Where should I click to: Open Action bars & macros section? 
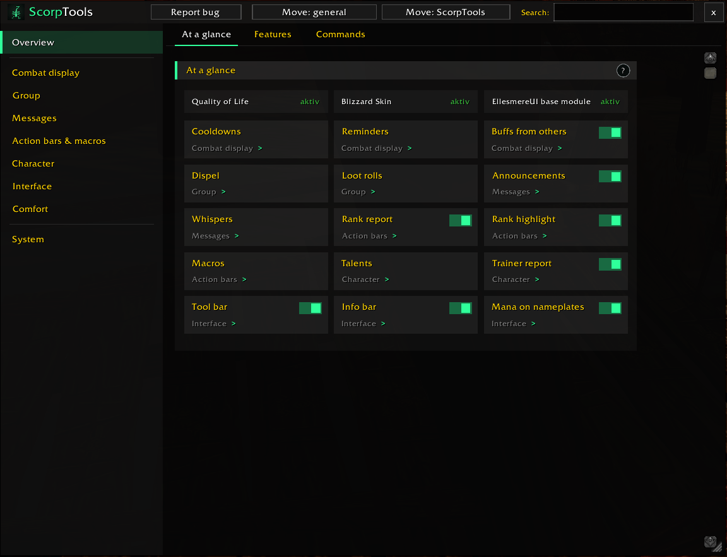tap(81, 141)
